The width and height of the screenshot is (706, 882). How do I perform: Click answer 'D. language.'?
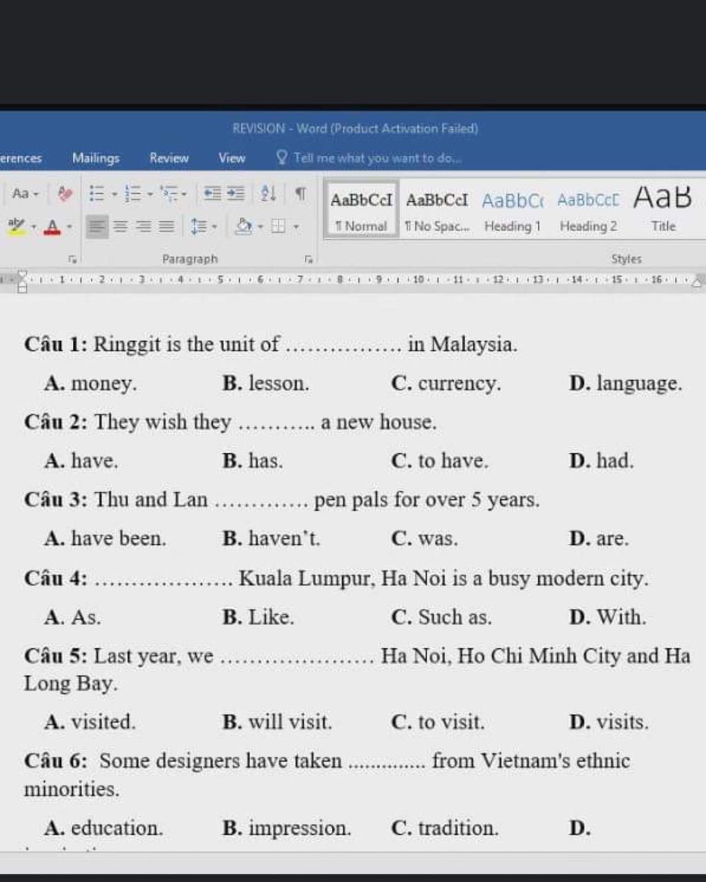(x=625, y=383)
